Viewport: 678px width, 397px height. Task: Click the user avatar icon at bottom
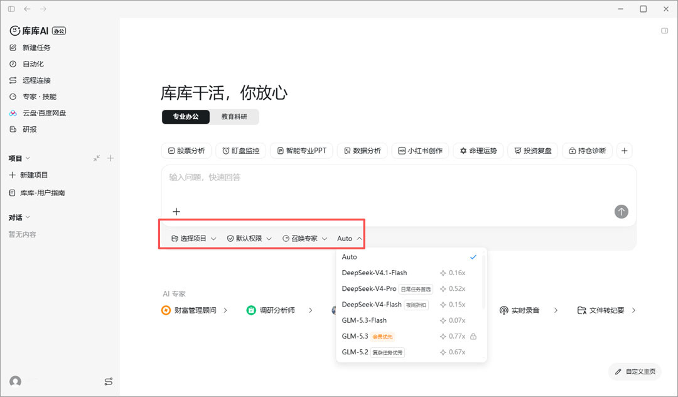click(x=16, y=381)
